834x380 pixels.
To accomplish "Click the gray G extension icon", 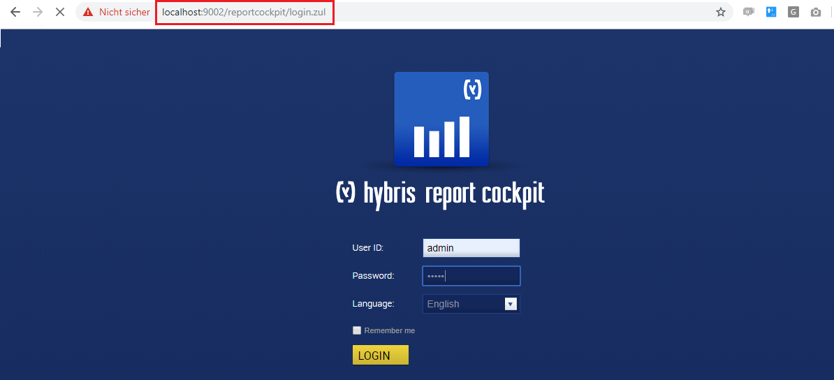I will tap(793, 12).
